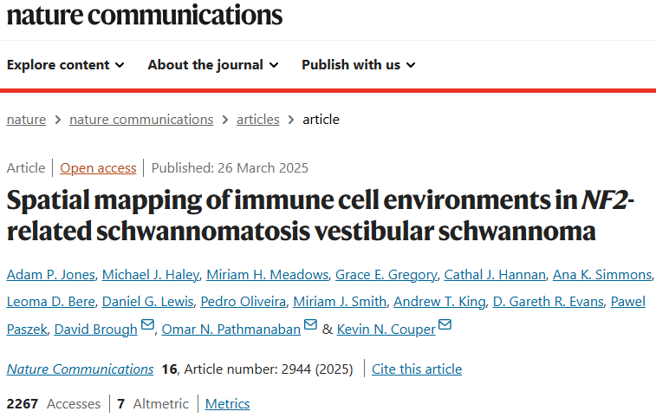Select author Michael J. Haley
The image size is (656, 418).
point(151,275)
